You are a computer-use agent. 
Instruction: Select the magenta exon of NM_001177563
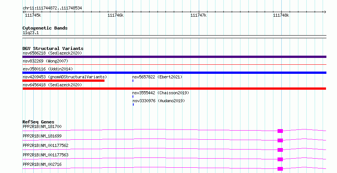coord(280,159)
